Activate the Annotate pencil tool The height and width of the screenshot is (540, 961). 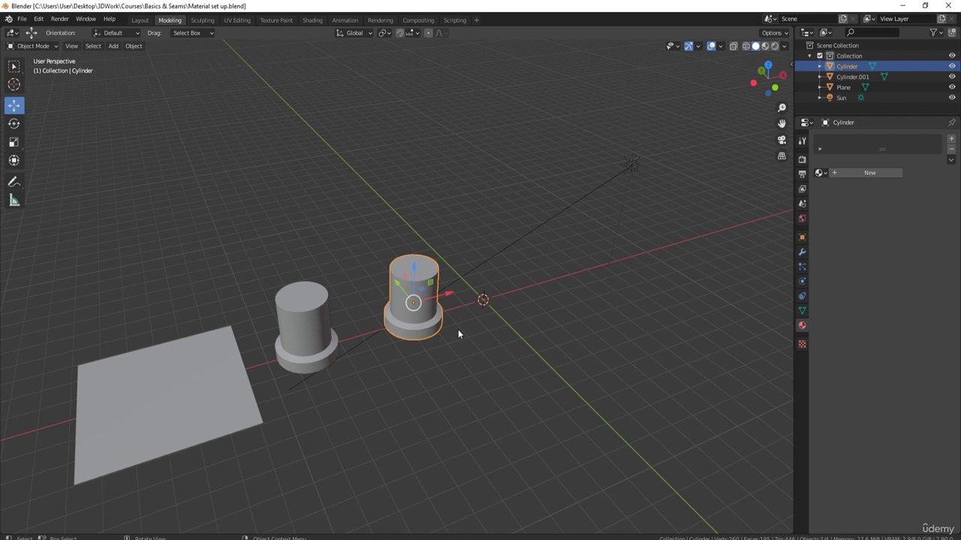click(14, 182)
